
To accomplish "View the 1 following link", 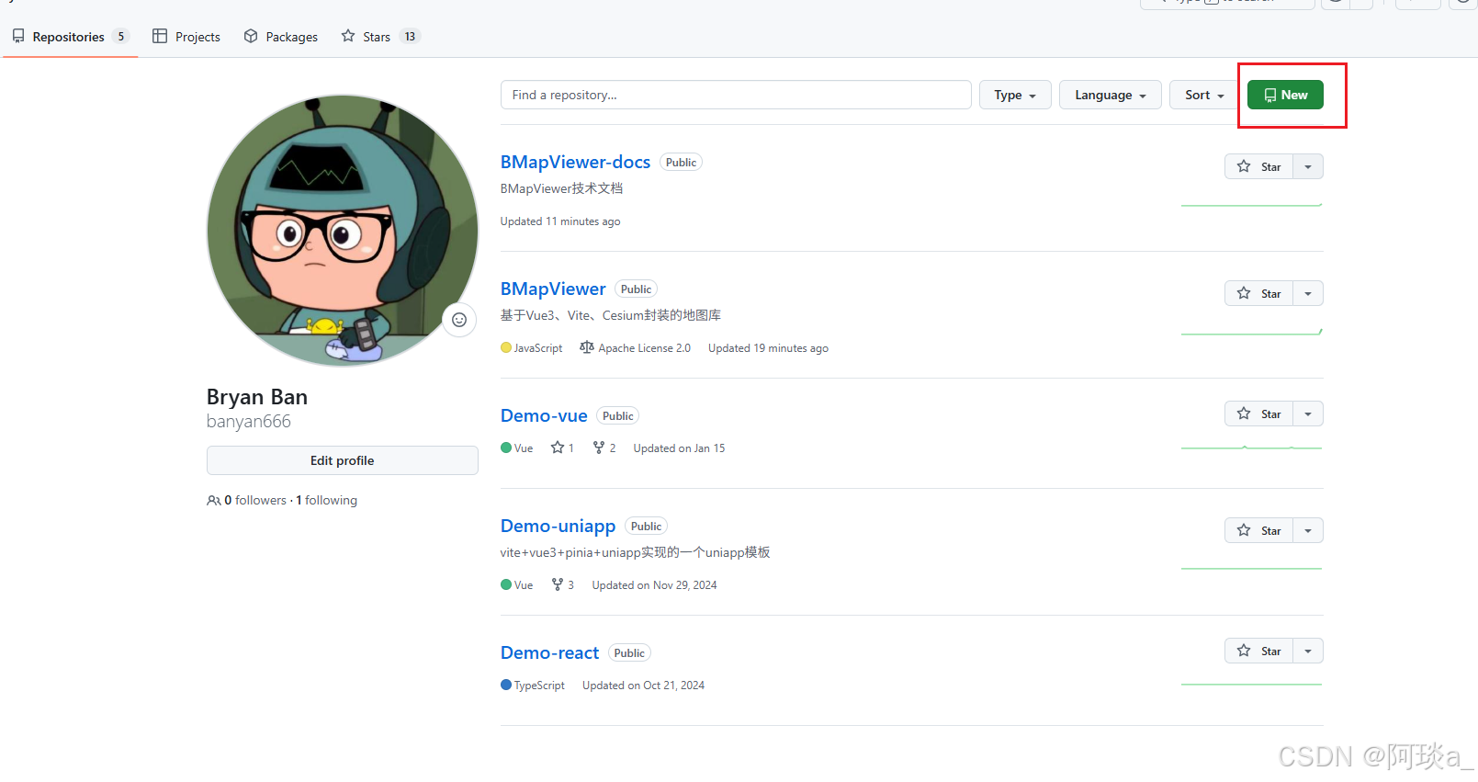I will pyautogui.click(x=326, y=500).
